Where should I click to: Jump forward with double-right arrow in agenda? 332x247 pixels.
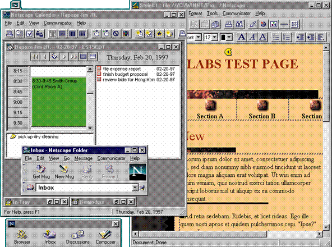coord(73,57)
